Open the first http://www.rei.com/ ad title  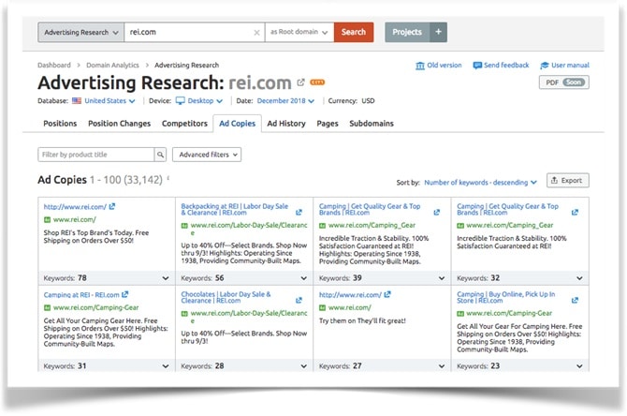(x=75, y=207)
